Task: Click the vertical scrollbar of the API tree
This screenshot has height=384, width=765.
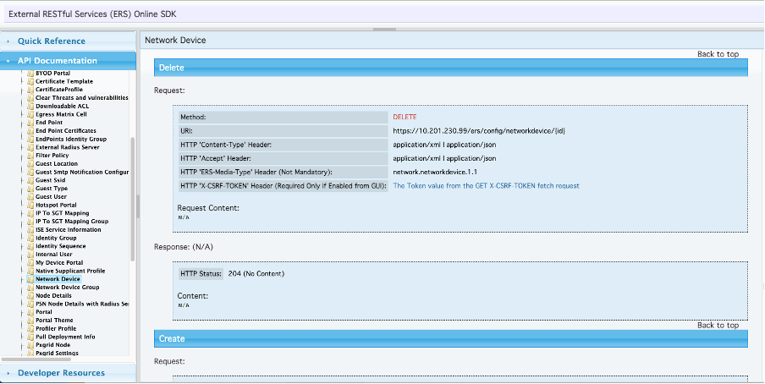Action: point(132,199)
